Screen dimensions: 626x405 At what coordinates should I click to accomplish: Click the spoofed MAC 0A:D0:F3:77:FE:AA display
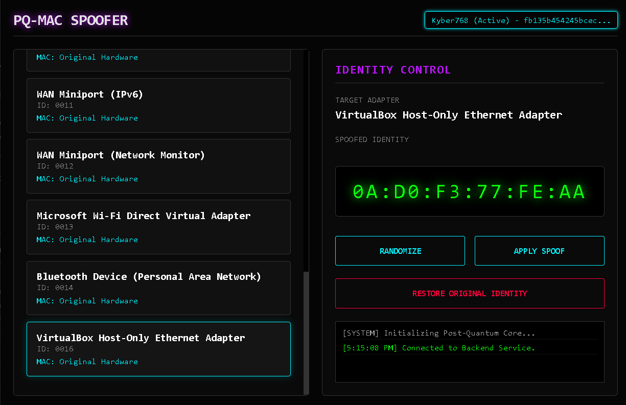tap(470, 192)
